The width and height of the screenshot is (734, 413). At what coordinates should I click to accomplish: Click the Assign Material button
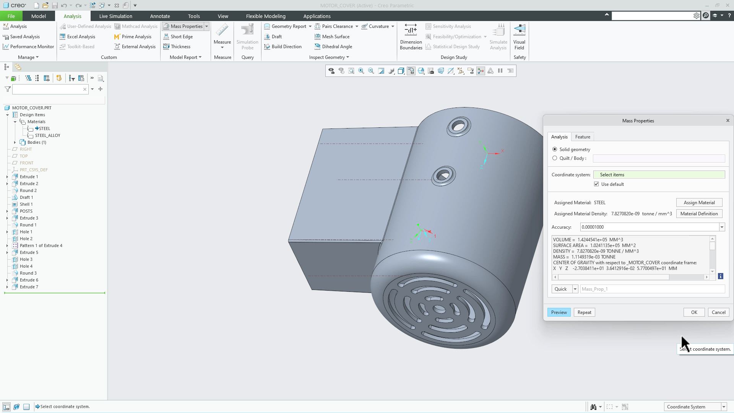click(699, 202)
